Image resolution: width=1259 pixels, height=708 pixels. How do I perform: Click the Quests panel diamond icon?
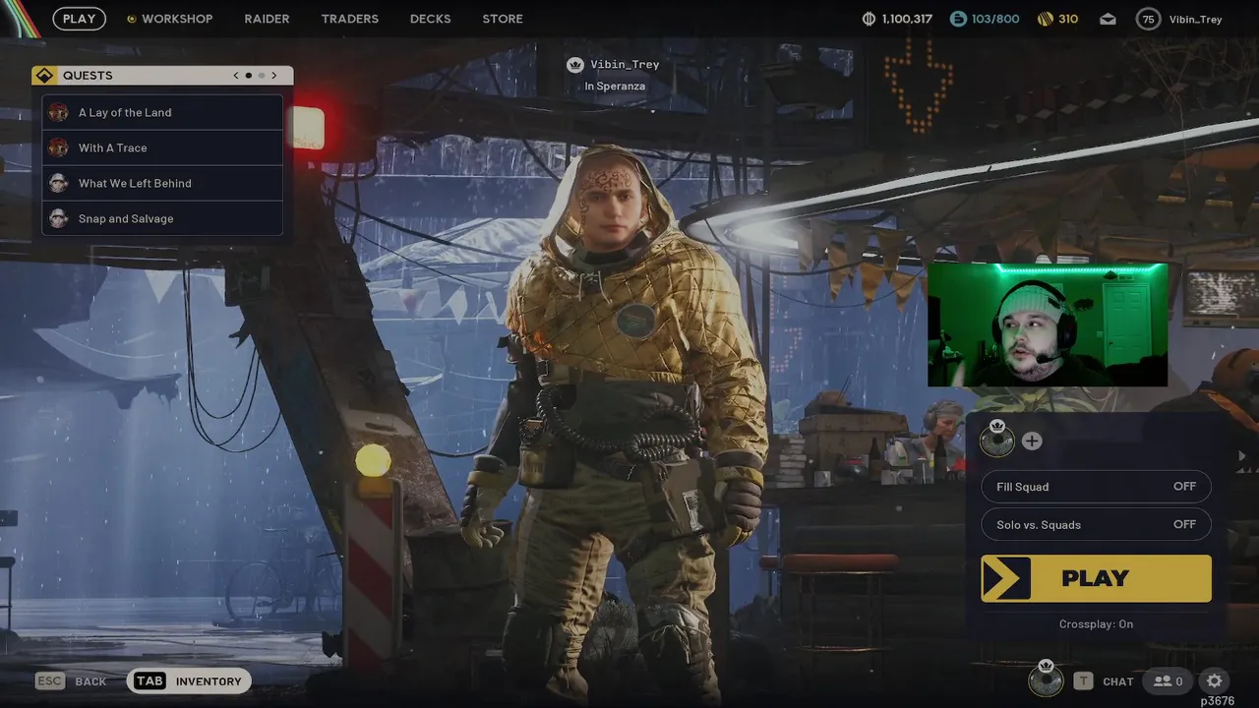tap(44, 76)
